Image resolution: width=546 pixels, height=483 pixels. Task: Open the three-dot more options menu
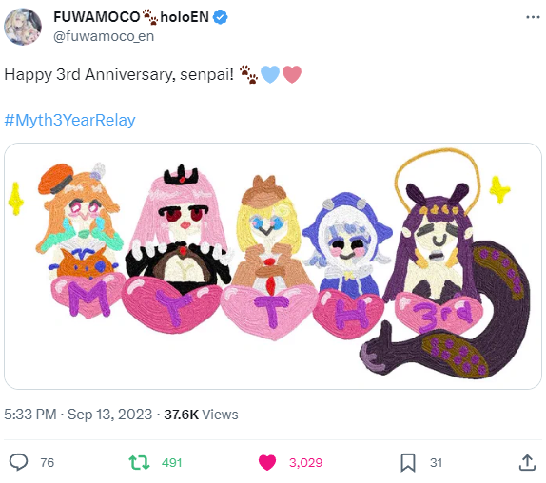(533, 17)
